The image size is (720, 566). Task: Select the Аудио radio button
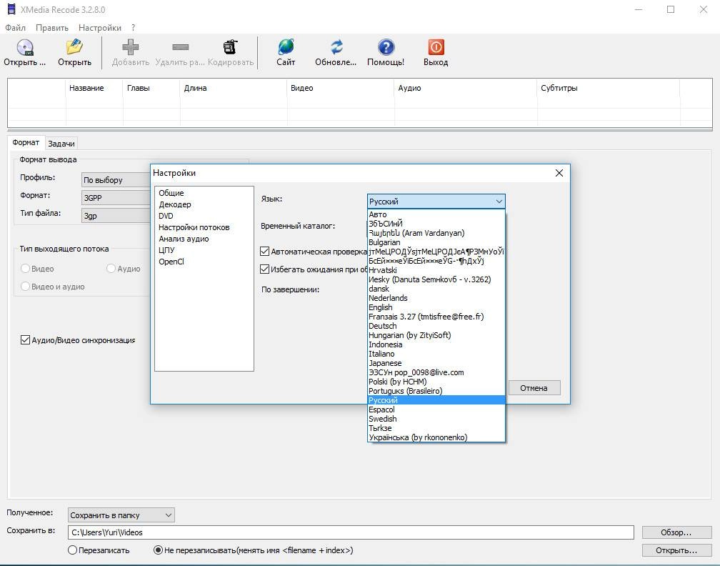coord(111,268)
